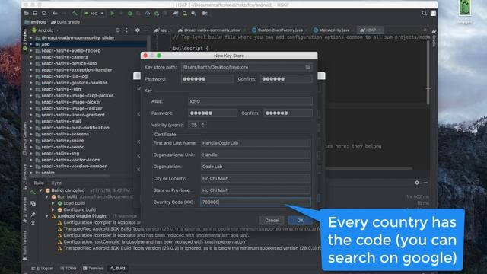Click Cancel in New Key Store dialog

[272, 220]
